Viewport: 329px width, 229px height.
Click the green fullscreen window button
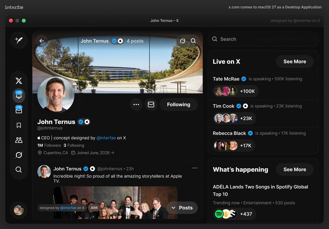(x=24, y=21)
